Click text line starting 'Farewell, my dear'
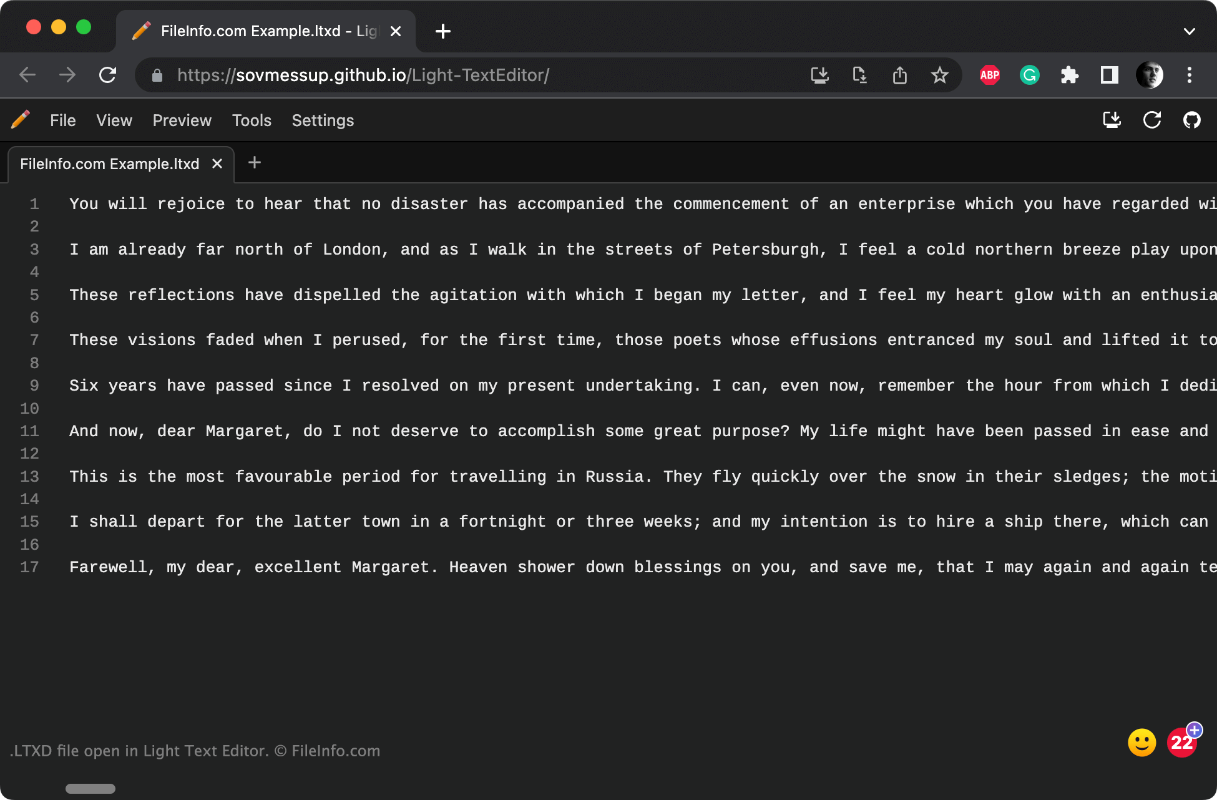The width and height of the screenshot is (1217, 800). (643, 567)
